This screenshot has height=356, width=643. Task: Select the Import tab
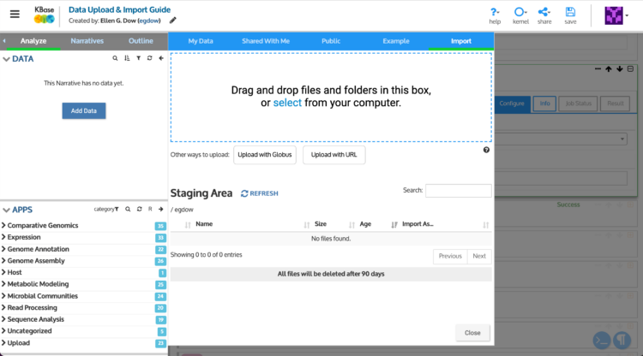click(x=461, y=41)
